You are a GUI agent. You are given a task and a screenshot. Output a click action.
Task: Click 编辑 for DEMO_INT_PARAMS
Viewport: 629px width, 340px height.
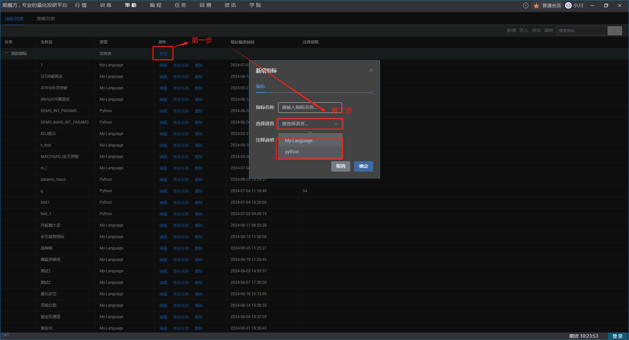pyautogui.click(x=163, y=111)
